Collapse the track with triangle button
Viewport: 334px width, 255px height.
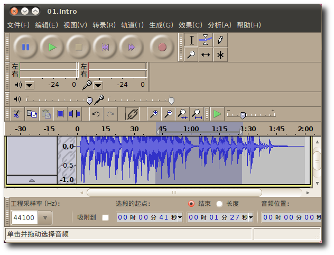tap(32, 180)
